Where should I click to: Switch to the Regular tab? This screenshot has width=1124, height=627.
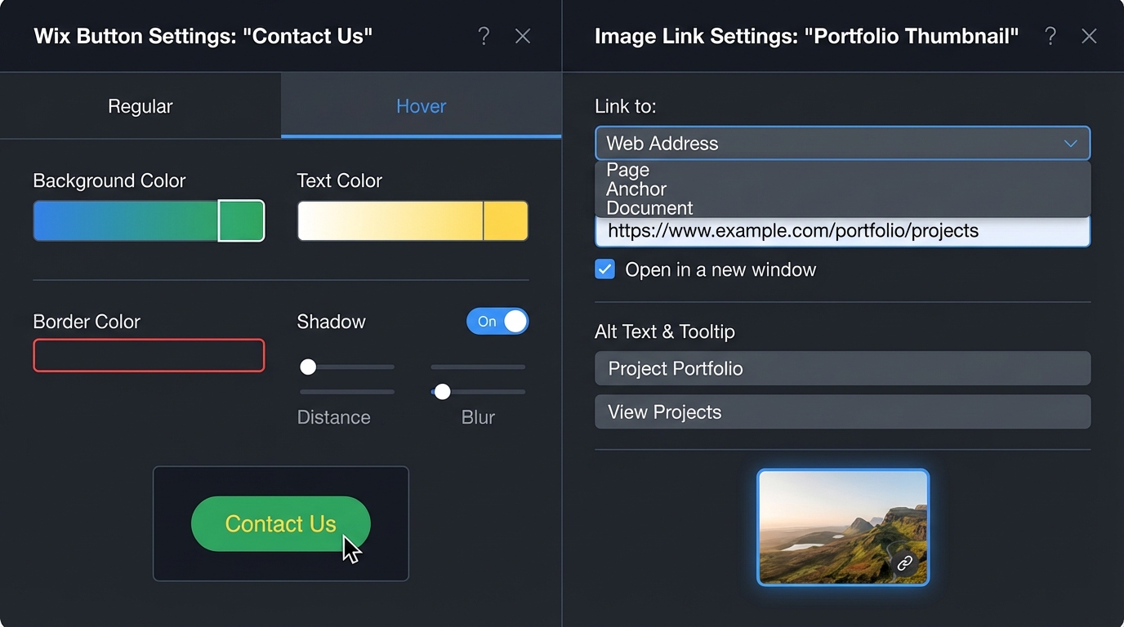140,105
